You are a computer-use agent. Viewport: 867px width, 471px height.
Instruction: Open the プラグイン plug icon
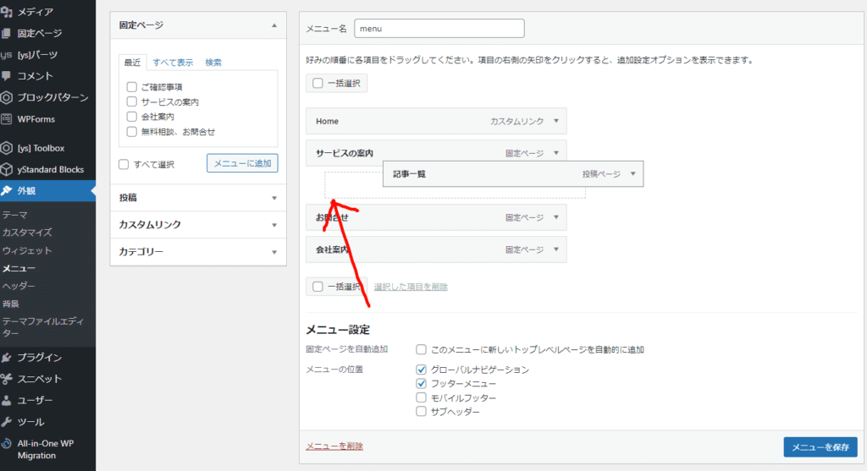(6, 357)
